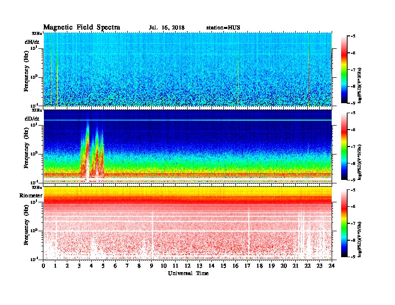Click the "dH/dt" panel label
This screenshot has width=395, height=305.
coord(32,42)
